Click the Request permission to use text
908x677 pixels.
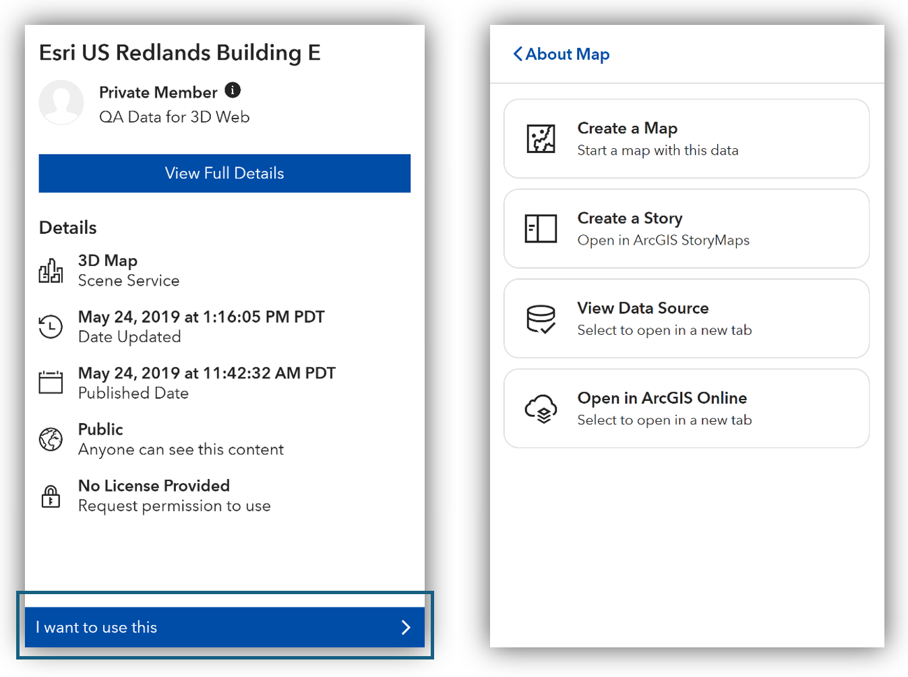point(175,506)
